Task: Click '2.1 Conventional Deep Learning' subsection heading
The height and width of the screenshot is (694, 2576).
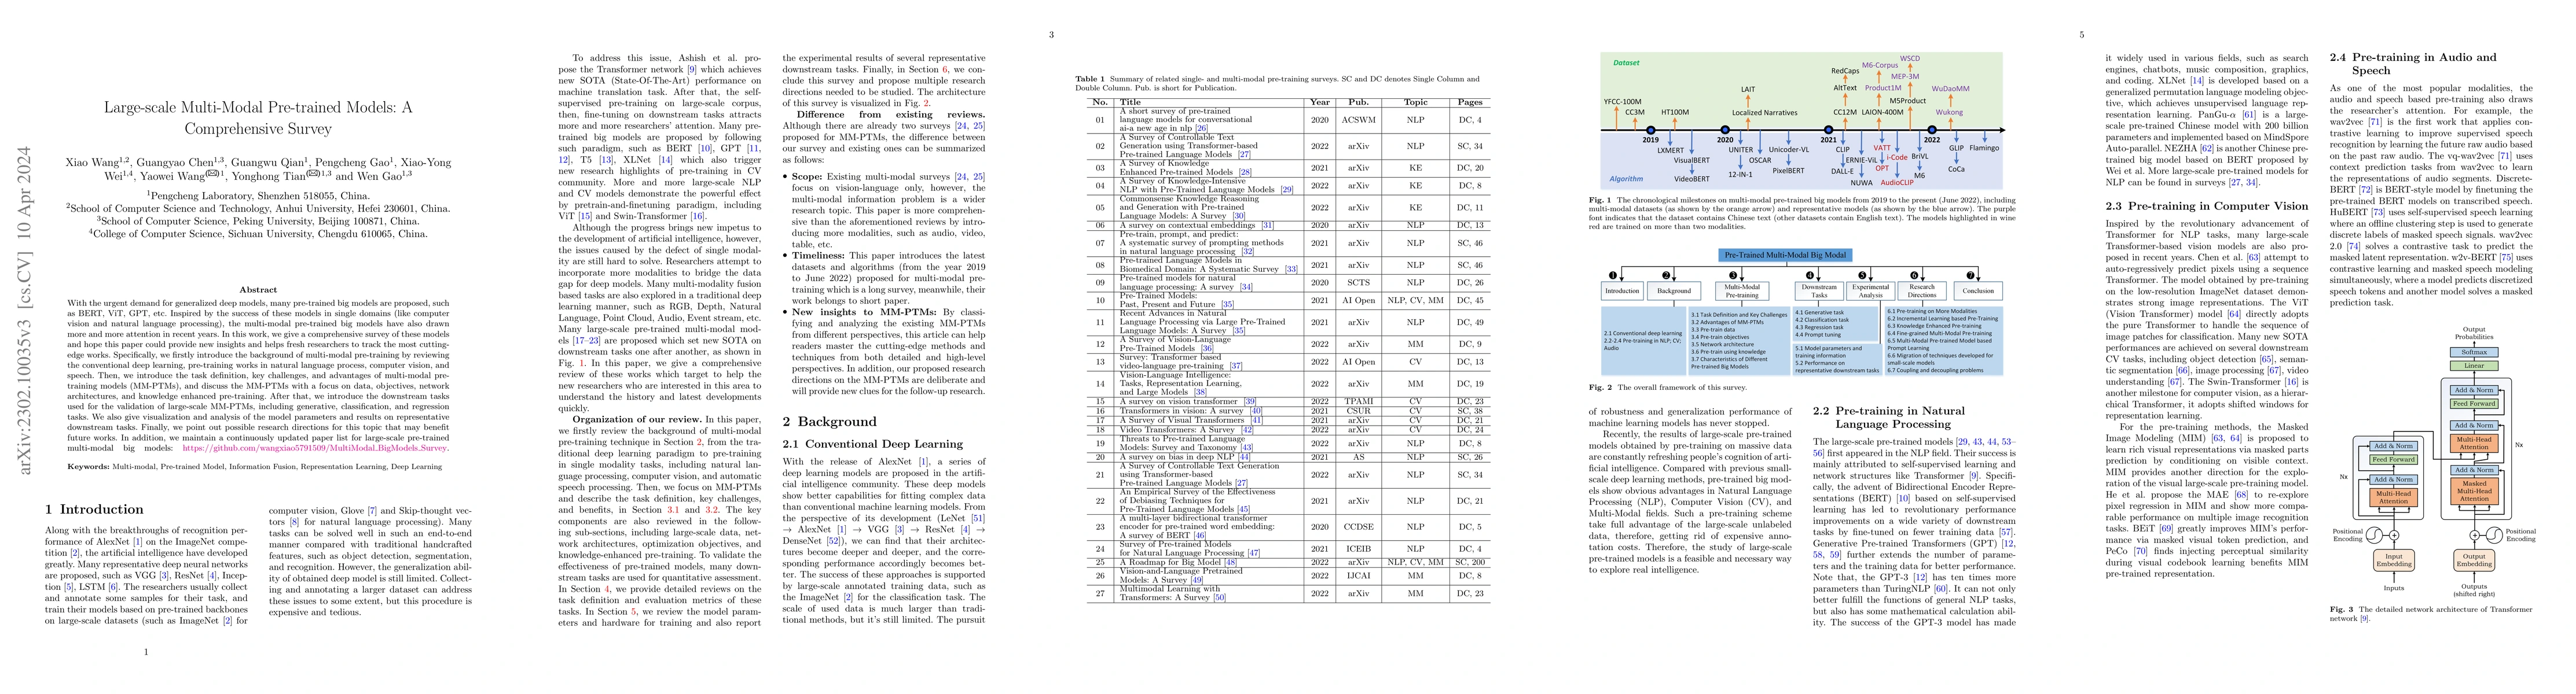Action: pos(872,444)
